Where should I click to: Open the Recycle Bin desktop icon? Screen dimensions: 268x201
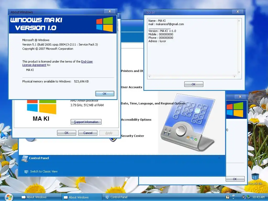[255, 178]
